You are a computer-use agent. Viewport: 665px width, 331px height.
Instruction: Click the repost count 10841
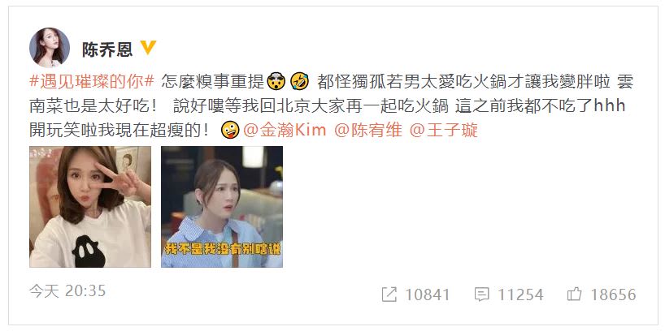tap(427, 294)
